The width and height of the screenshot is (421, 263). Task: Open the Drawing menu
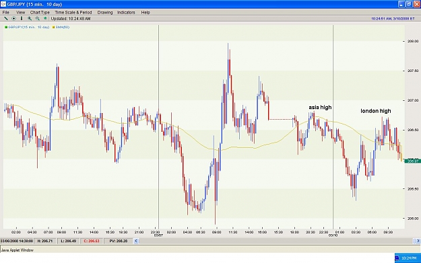click(105, 12)
